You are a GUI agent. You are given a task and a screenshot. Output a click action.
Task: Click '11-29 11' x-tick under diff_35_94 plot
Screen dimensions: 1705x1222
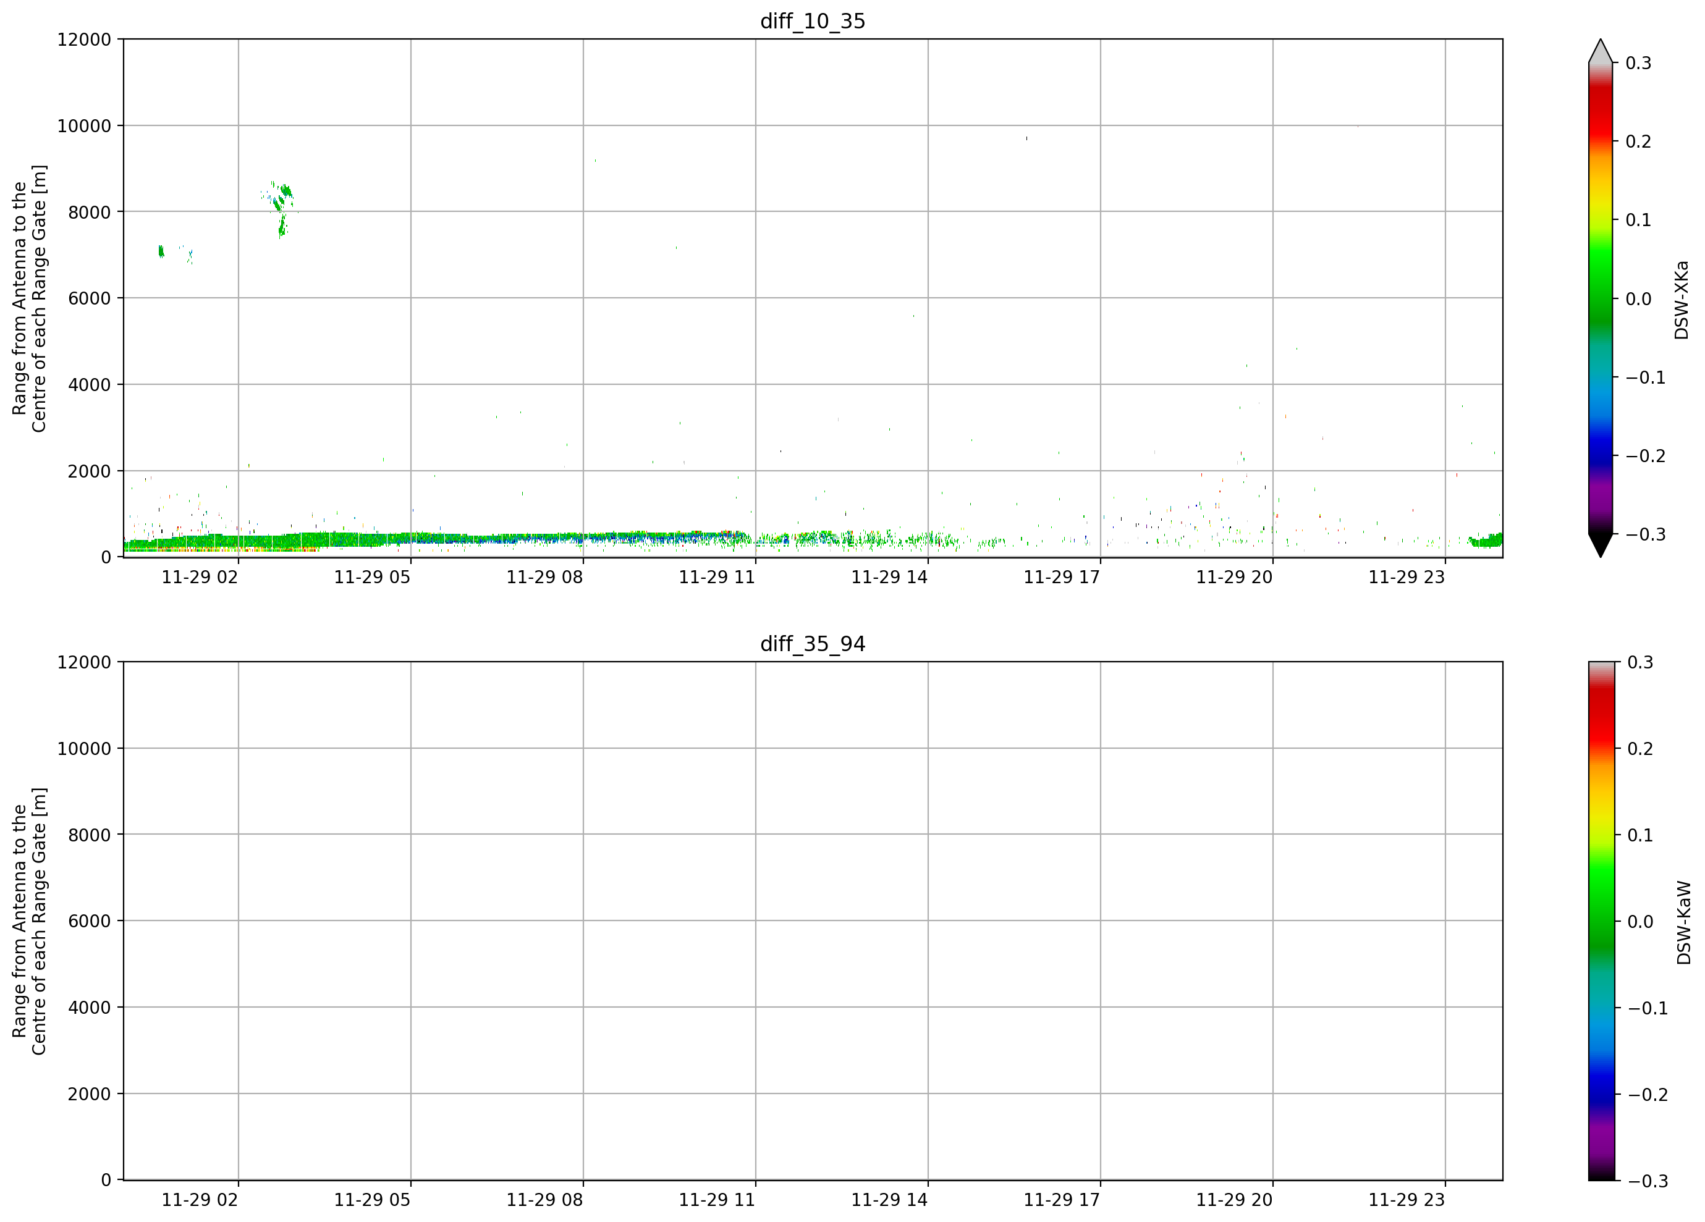click(717, 1200)
